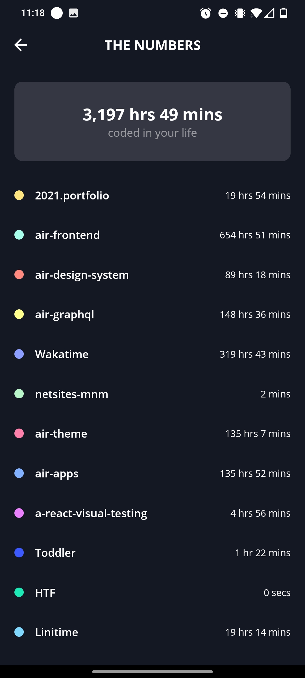Open the air-frontend project row
305x678 pixels.
(x=152, y=235)
